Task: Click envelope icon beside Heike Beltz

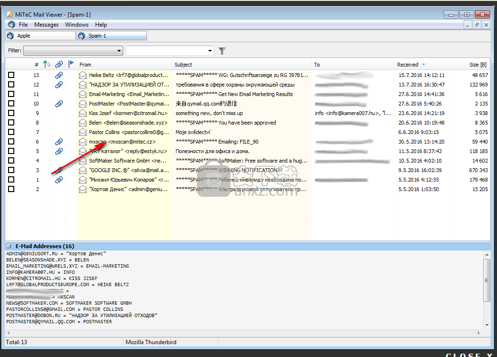Action: (x=83, y=75)
